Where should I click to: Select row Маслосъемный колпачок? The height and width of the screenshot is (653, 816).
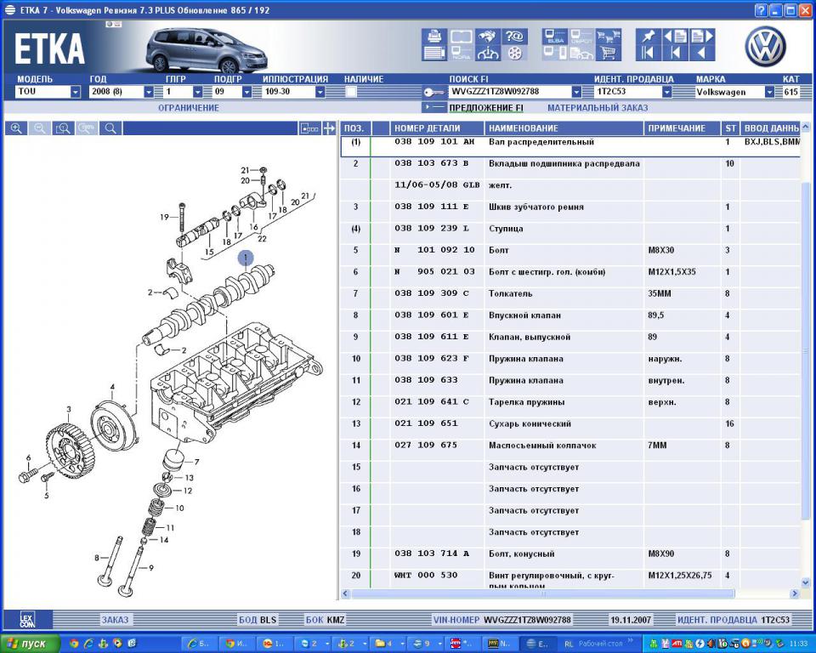click(x=569, y=446)
